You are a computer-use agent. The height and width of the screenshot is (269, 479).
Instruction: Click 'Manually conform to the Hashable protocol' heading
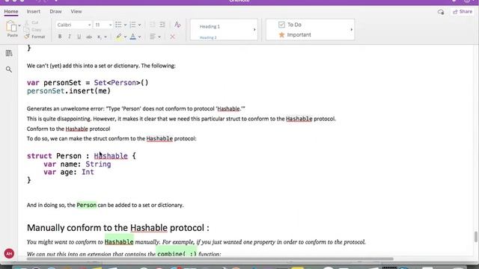pyautogui.click(x=118, y=228)
